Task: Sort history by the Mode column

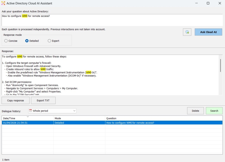Action: 79,118
